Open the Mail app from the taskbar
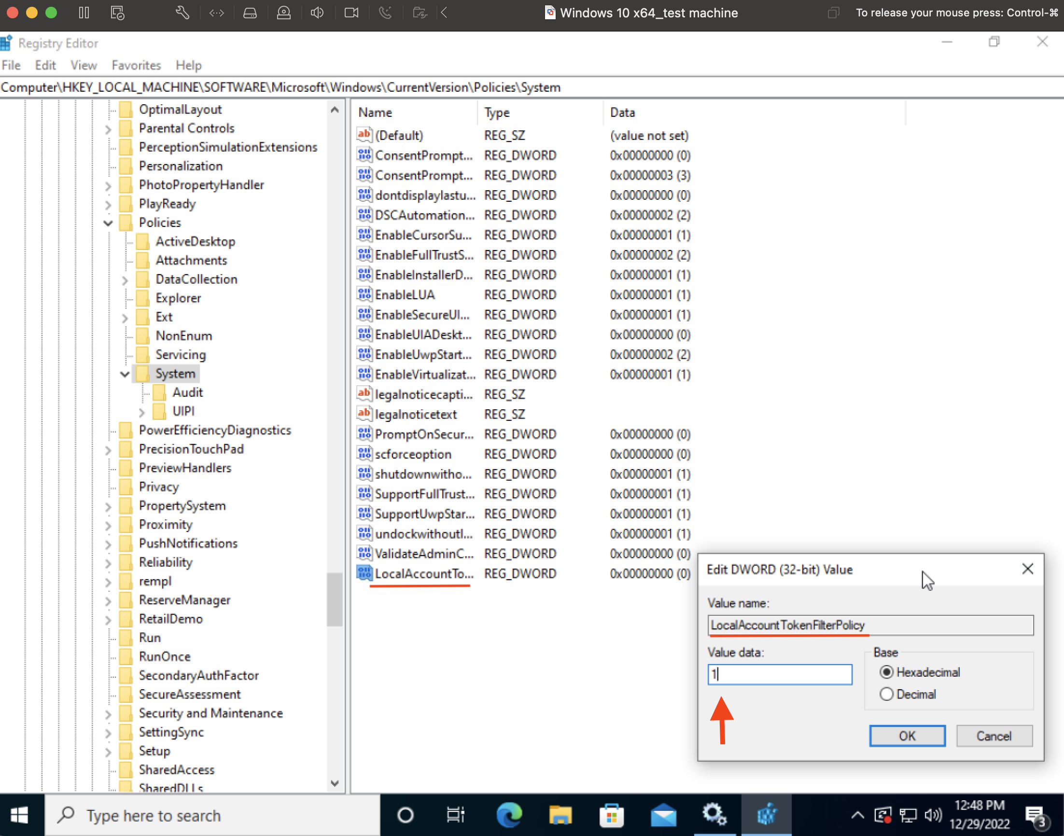This screenshot has width=1064, height=836. pos(663,814)
